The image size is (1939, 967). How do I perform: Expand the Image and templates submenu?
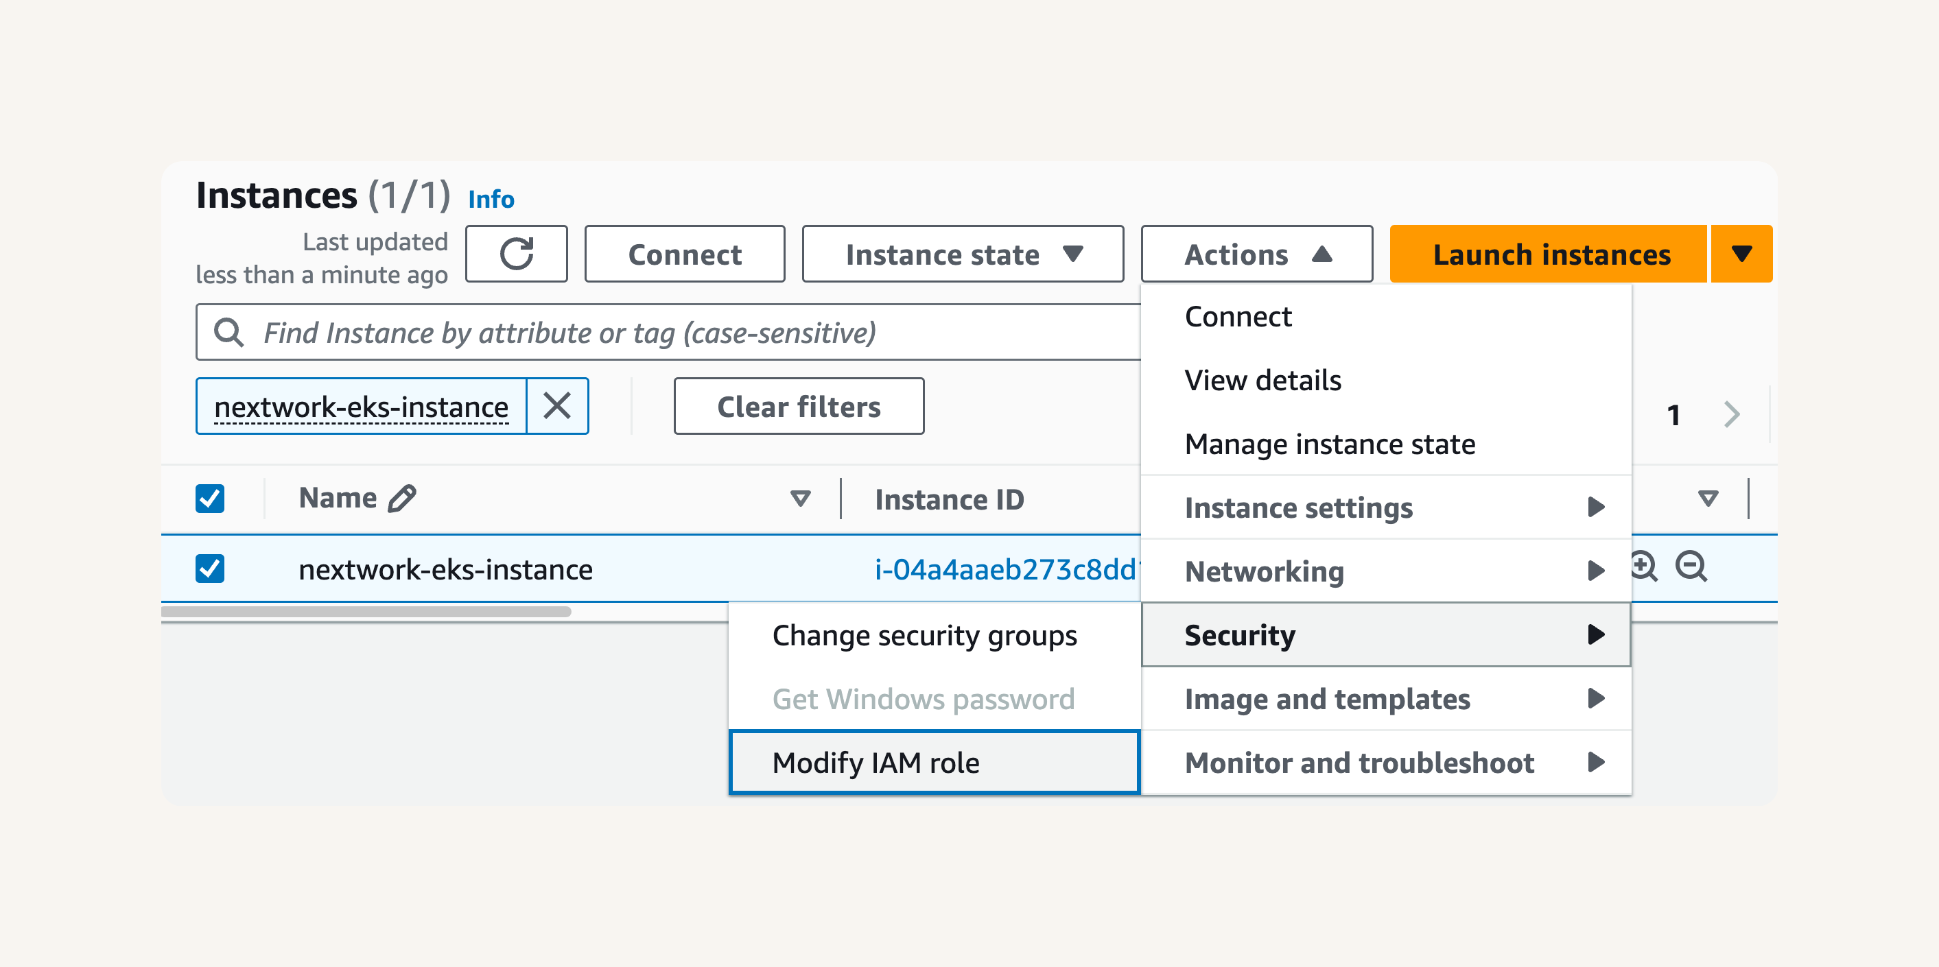[1386, 699]
